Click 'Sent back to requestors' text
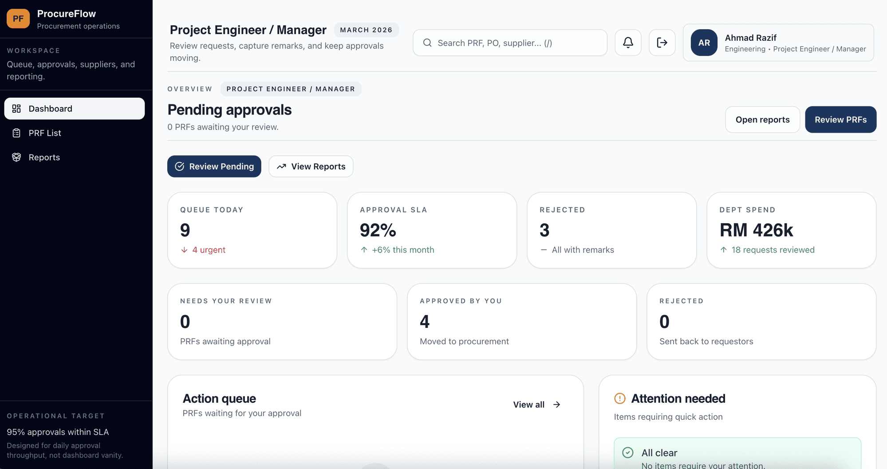 click(x=706, y=341)
